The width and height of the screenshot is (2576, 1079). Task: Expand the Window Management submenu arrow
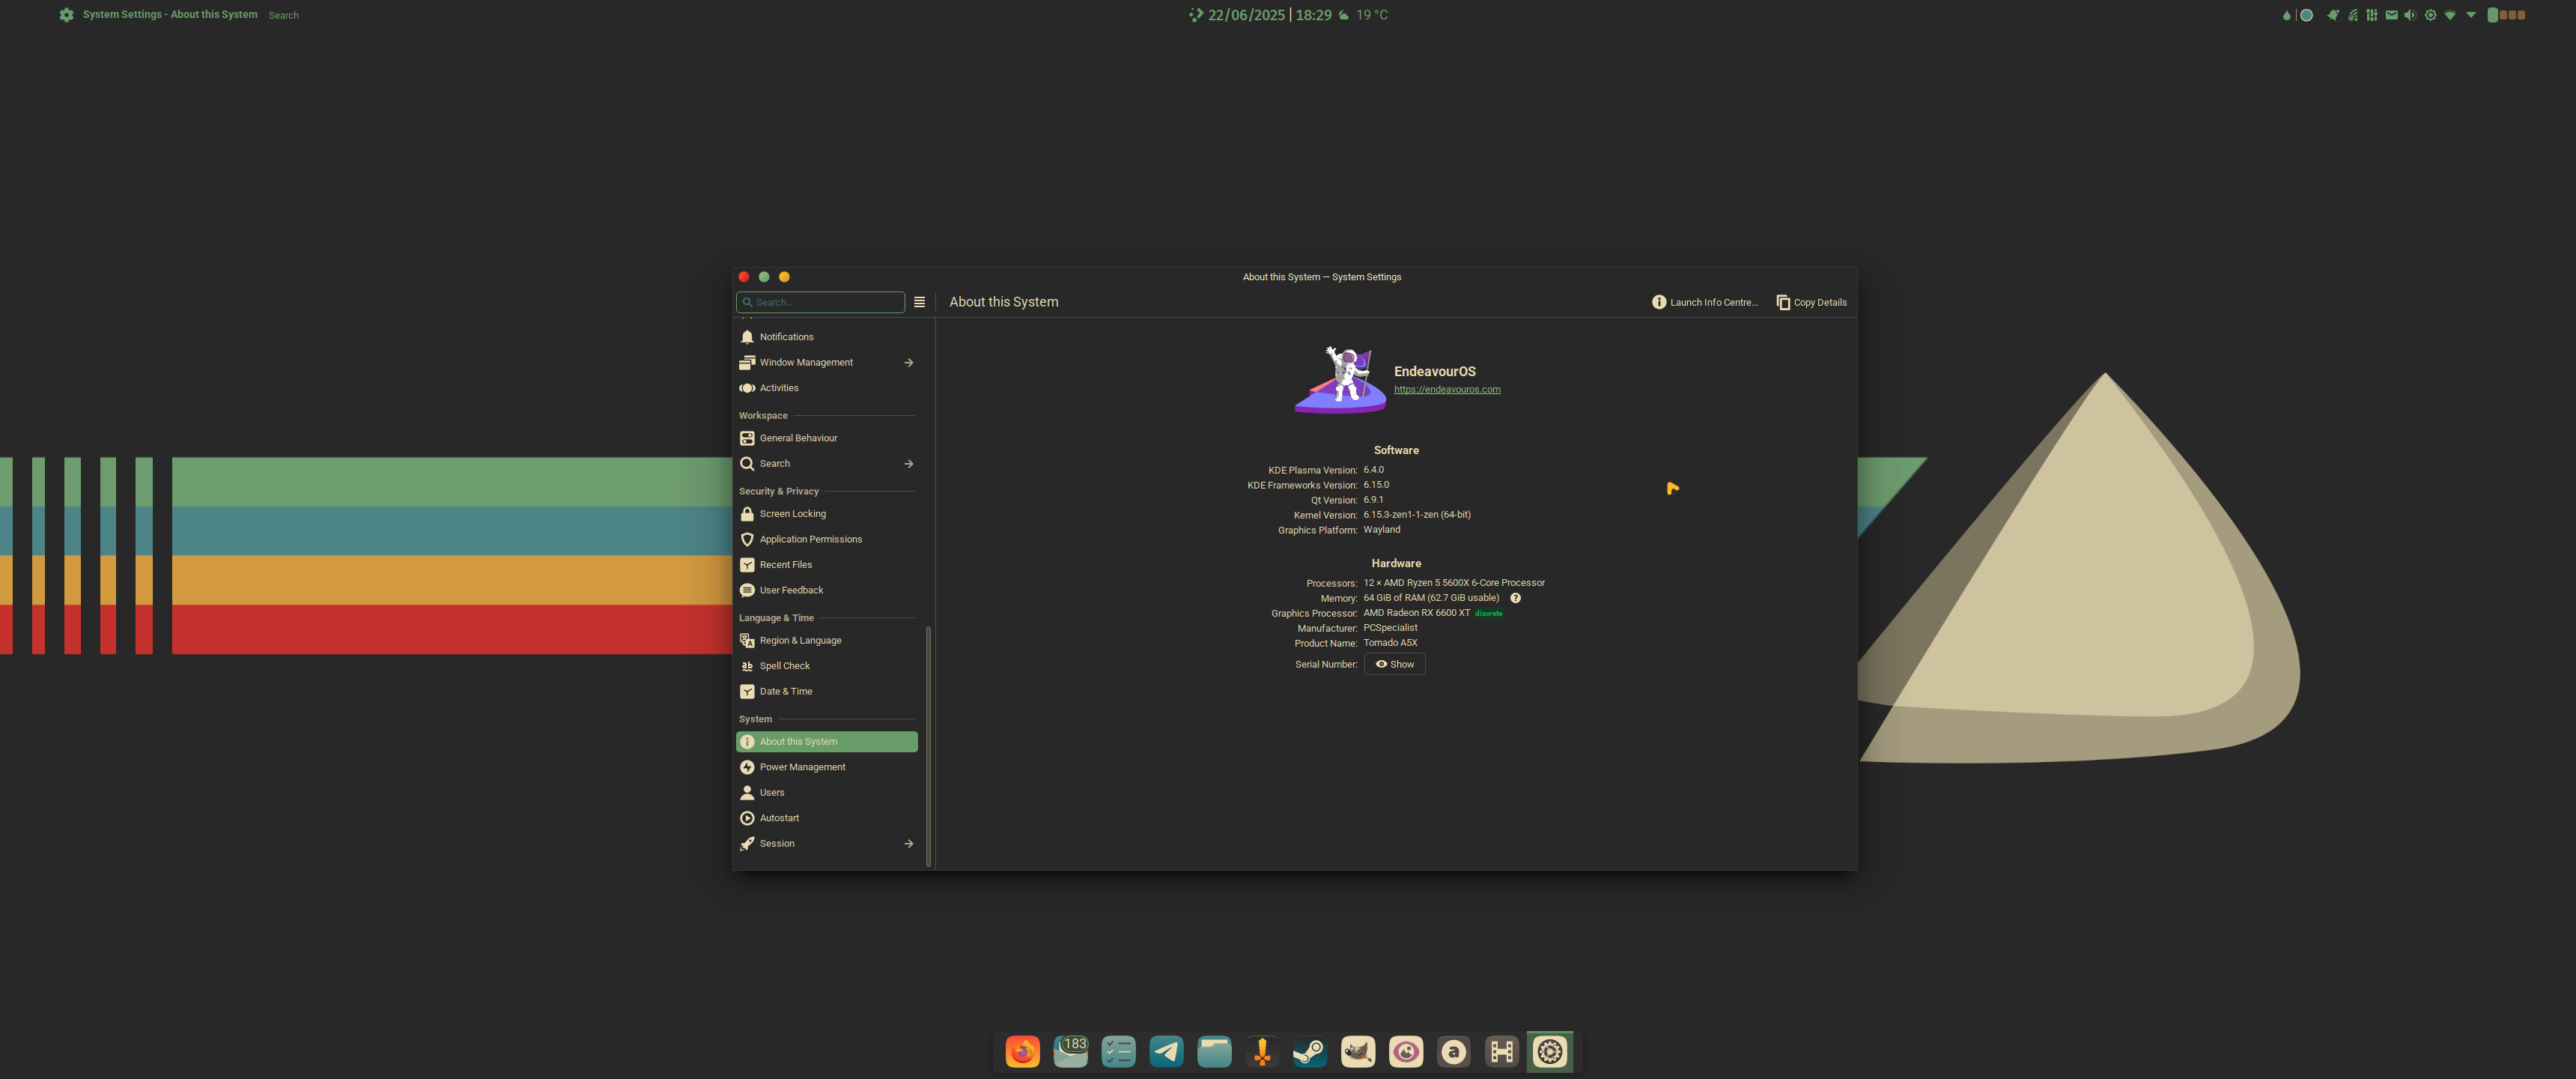click(908, 363)
